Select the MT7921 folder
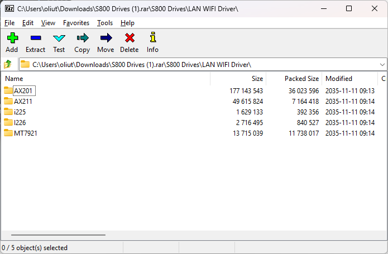 point(26,133)
